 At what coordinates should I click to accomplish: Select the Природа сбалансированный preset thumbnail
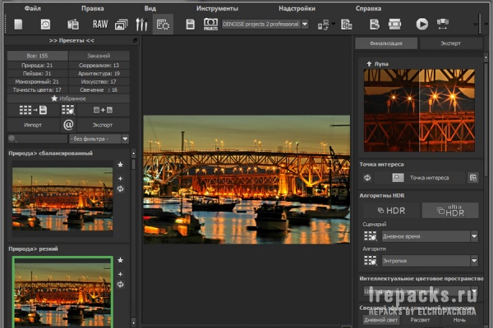point(62,198)
